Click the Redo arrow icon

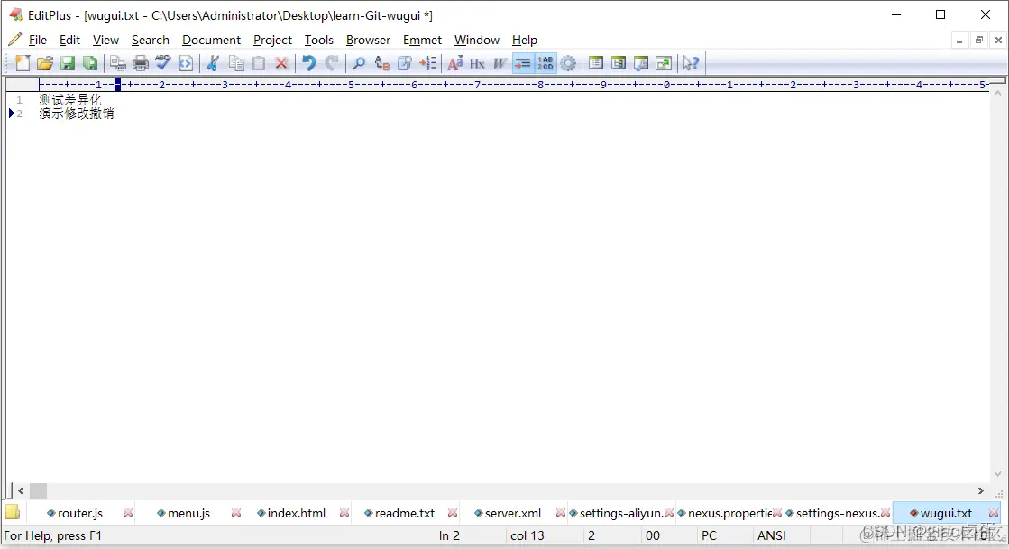(x=332, y=63)
